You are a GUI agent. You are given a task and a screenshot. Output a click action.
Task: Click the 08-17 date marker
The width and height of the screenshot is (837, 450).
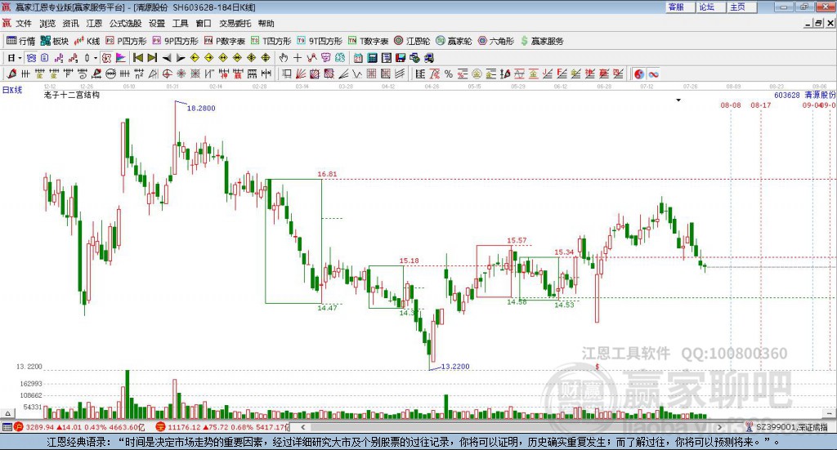point(761,105)
